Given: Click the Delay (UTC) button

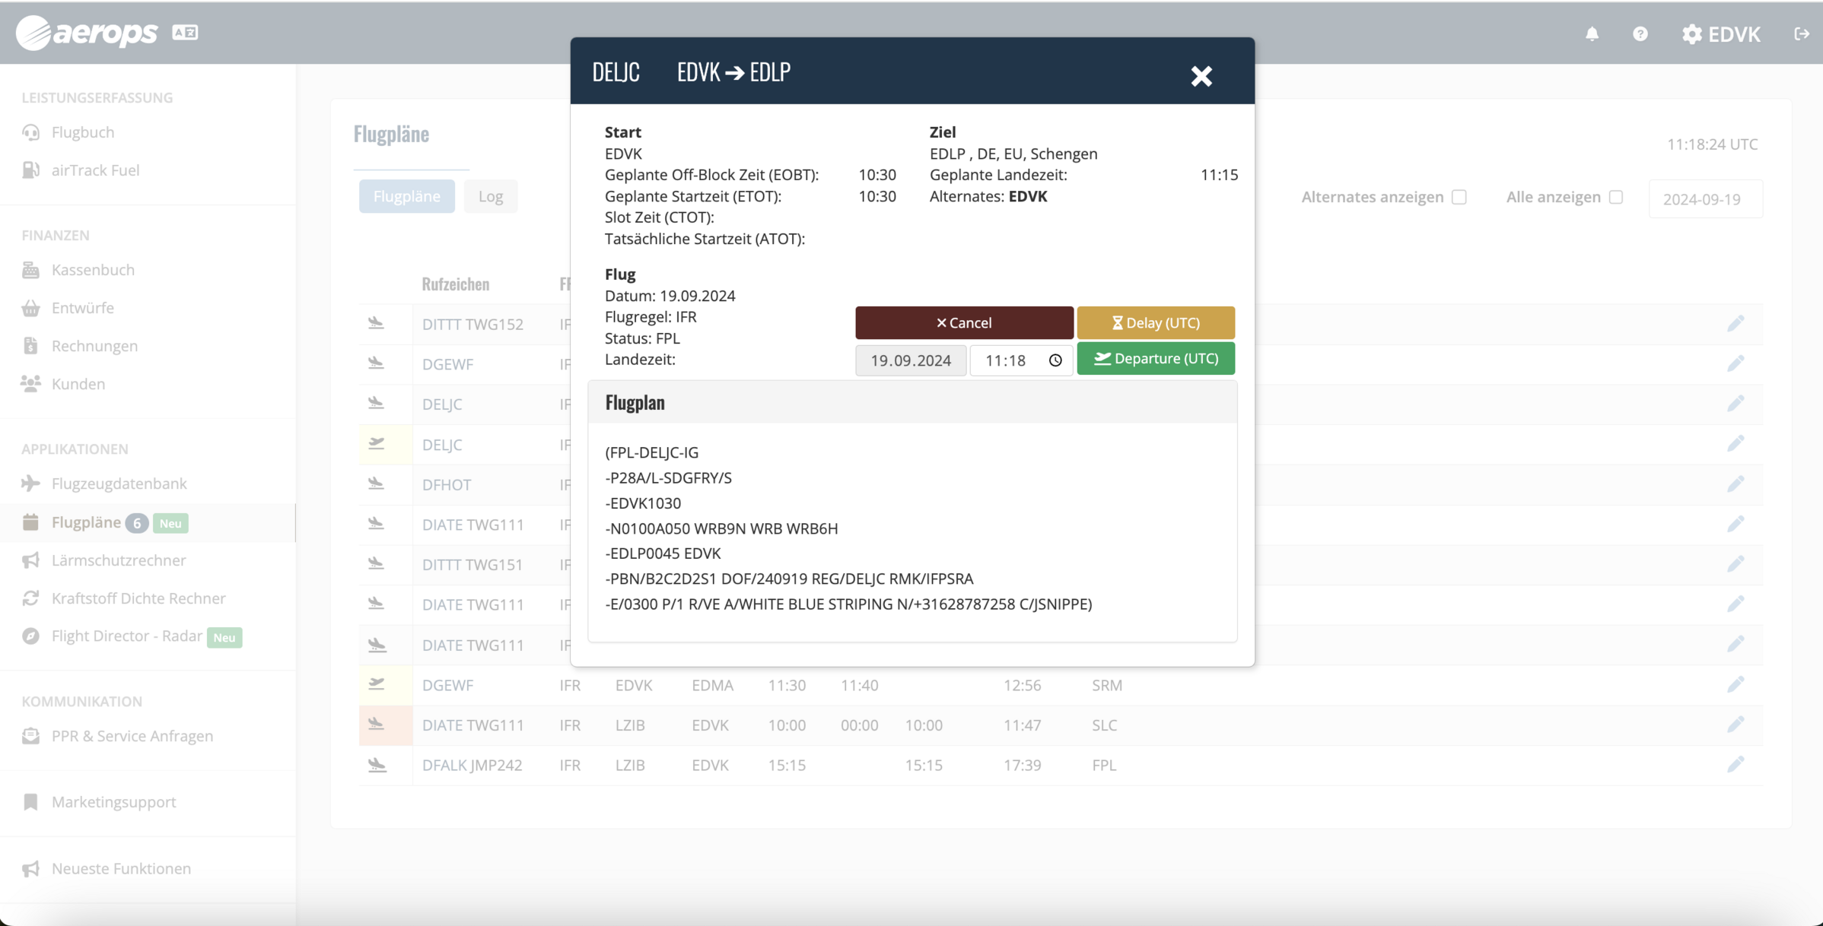Looking at the screenshot, I should tap(1156, 323).
